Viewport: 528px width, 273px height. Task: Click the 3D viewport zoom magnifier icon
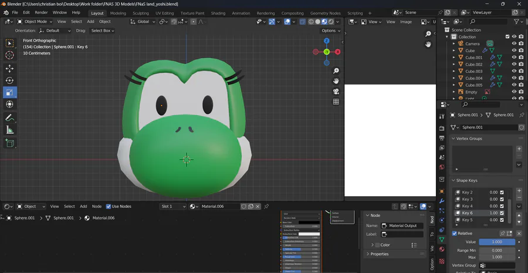(x=336, y=70)
